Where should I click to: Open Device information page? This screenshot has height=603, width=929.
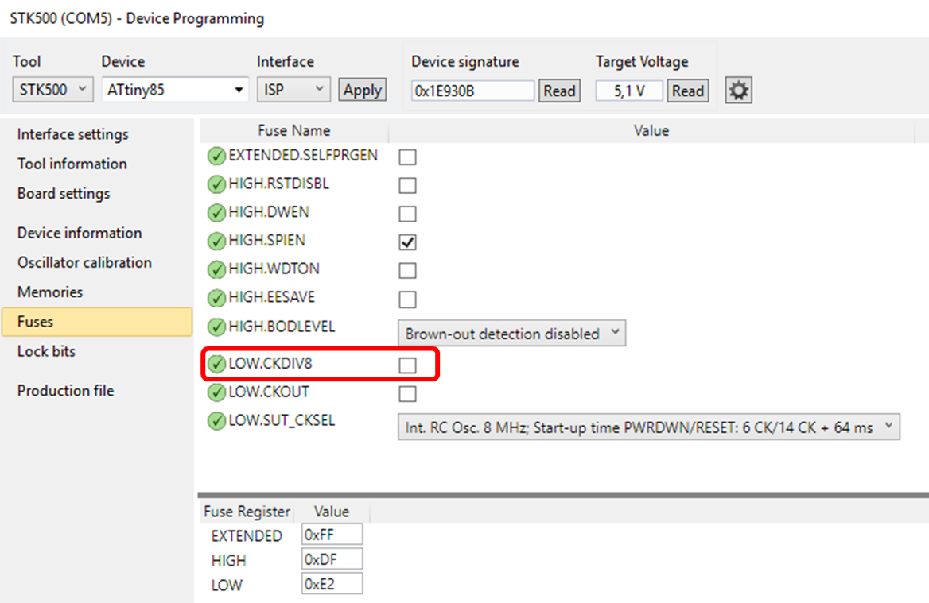coord(80,233)
